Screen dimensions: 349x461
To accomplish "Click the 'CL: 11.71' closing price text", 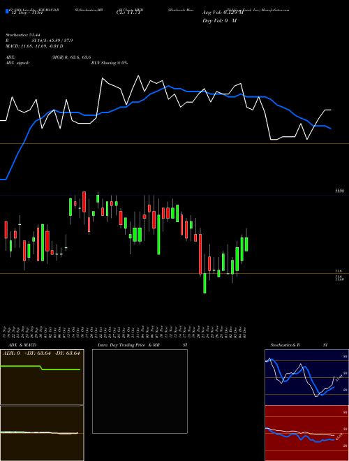I will [130, 13].
